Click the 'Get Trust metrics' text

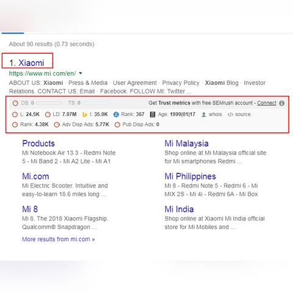(x=169, y=103)
